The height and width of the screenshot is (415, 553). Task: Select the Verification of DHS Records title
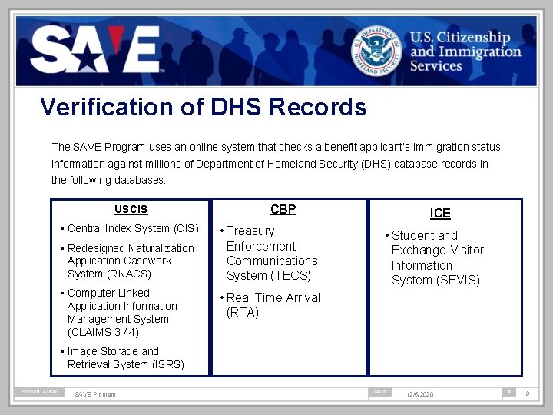203,106
